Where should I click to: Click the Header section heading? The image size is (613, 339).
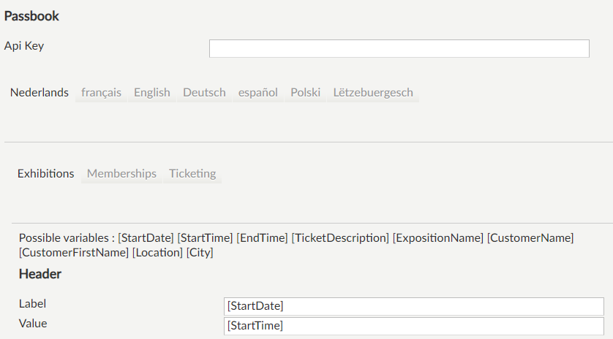pyautogui.click(x=40, y=274)
